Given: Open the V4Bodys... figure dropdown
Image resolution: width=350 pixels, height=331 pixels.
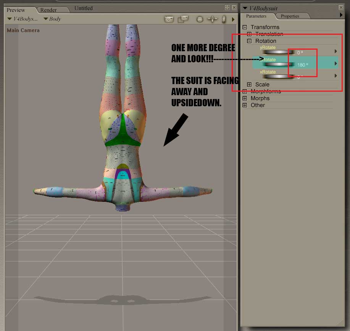Looking at the screenshot, I should [x=23, y=19].
